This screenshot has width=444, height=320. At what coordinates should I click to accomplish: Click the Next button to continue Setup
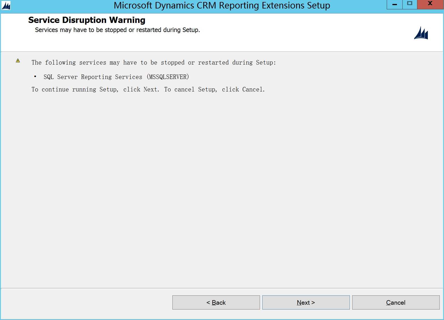(306, 302)
